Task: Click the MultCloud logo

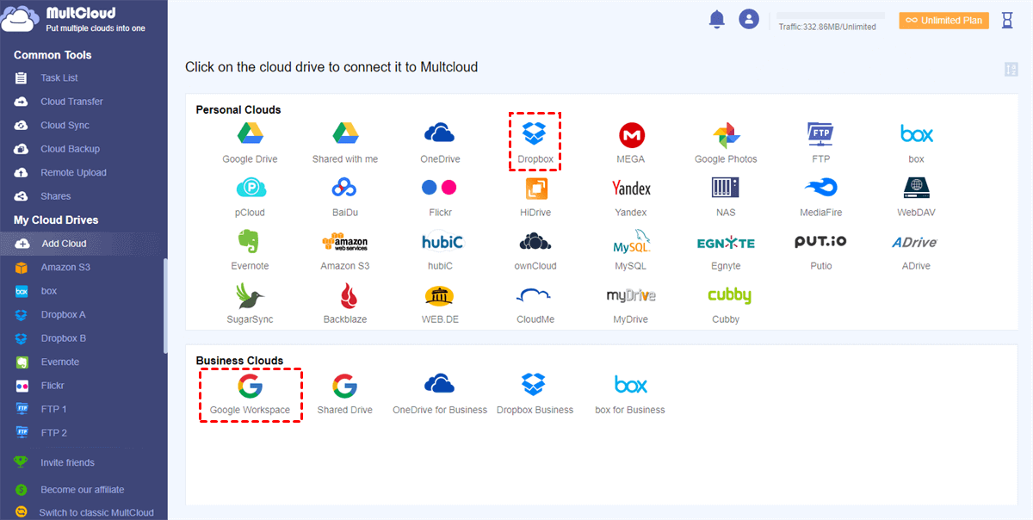Action: [x=73, y=20]
